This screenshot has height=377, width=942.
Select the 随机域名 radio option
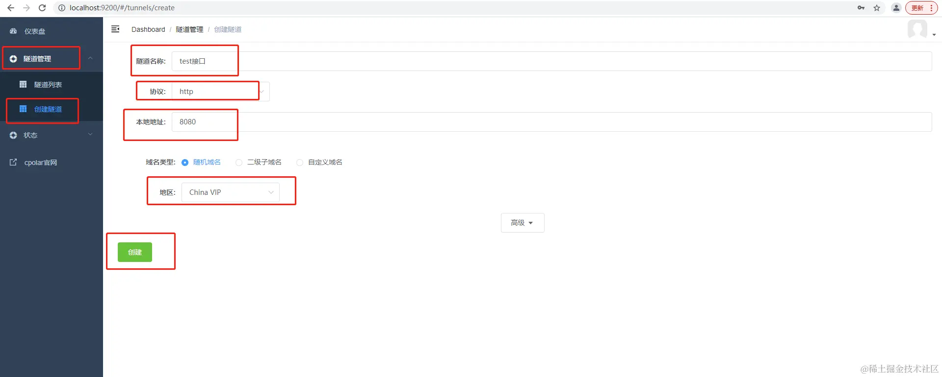coord(202,163)
